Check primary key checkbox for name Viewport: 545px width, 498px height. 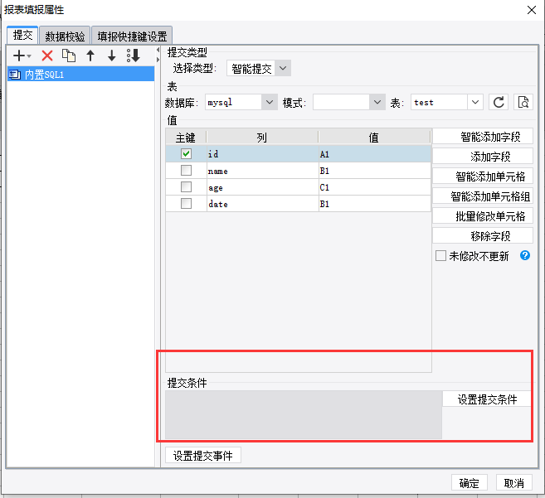[186, 170]
